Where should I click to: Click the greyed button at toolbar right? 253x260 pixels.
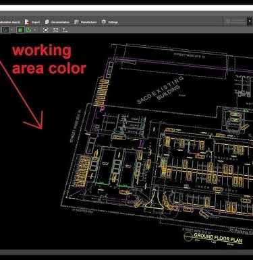pyautogui.click(x=235, y=22)
